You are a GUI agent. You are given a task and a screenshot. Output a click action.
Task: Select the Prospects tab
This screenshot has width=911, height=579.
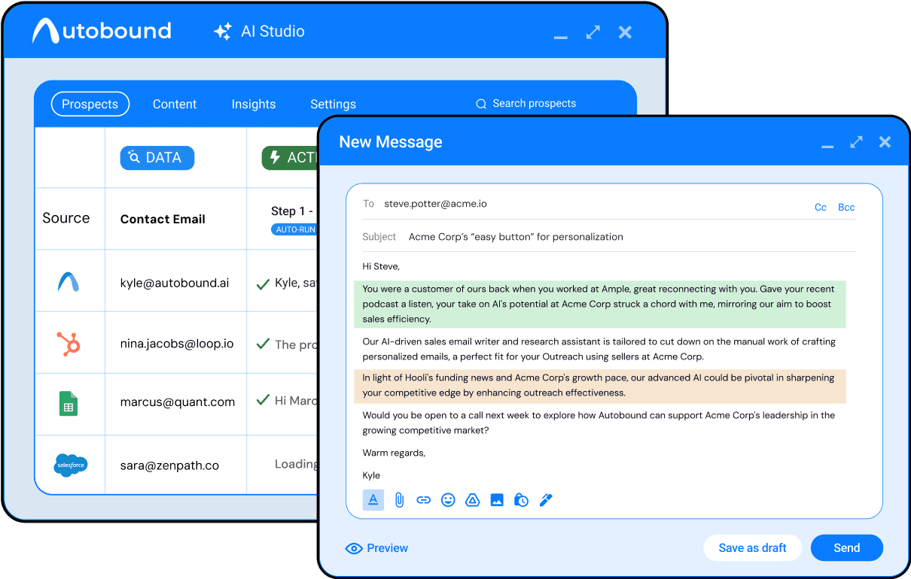click(x=90, y=104)
